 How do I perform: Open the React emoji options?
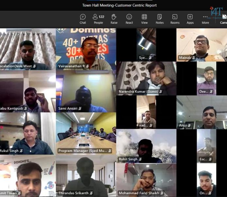[x=129, y=19]
